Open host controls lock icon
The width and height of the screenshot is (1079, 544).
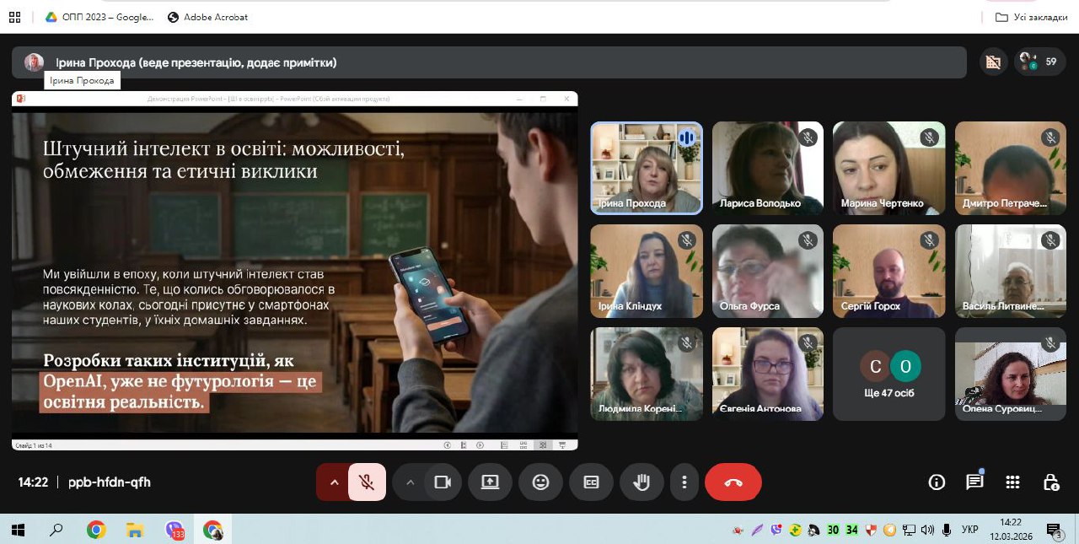pyautogui.click(x=1051, y=482)
